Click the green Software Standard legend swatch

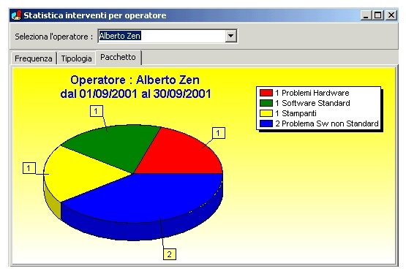(x=266, y=103)
